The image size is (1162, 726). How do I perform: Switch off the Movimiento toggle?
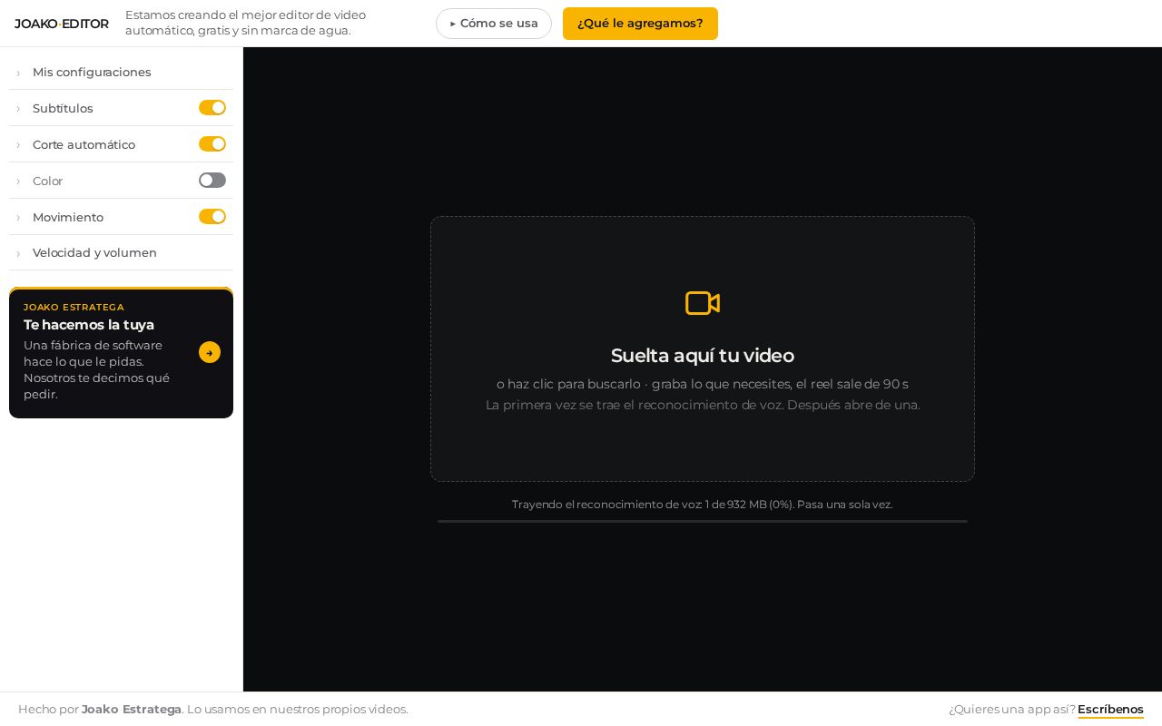212,217
